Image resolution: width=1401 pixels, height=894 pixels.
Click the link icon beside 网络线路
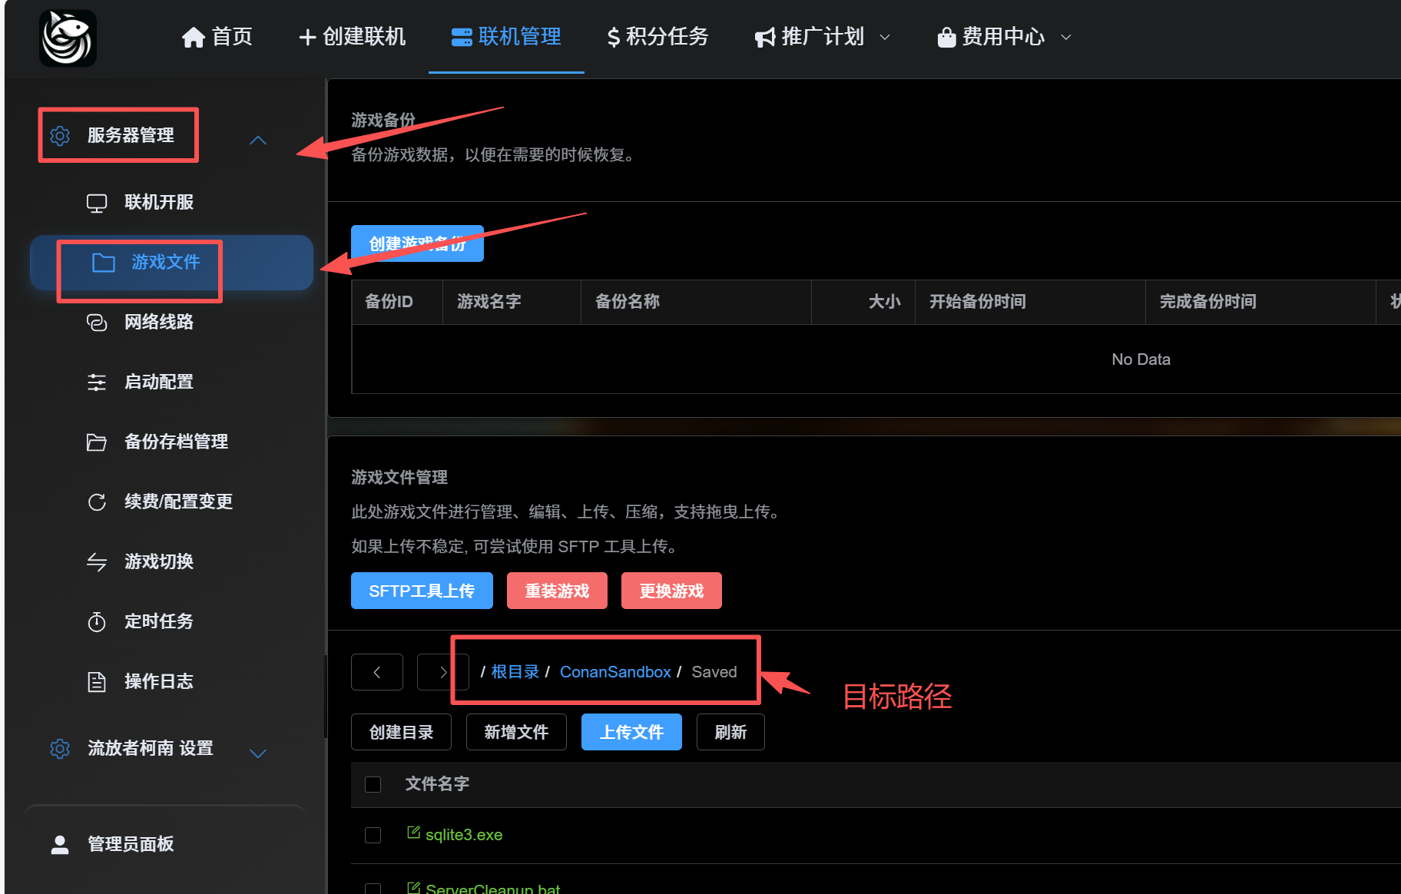click(97, 323)
